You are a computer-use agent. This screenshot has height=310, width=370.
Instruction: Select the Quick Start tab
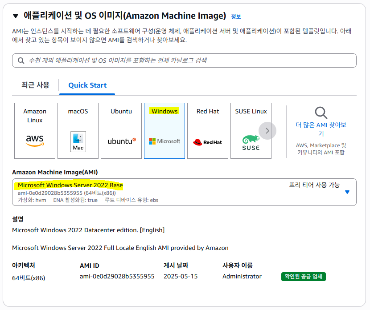(87, 85)
